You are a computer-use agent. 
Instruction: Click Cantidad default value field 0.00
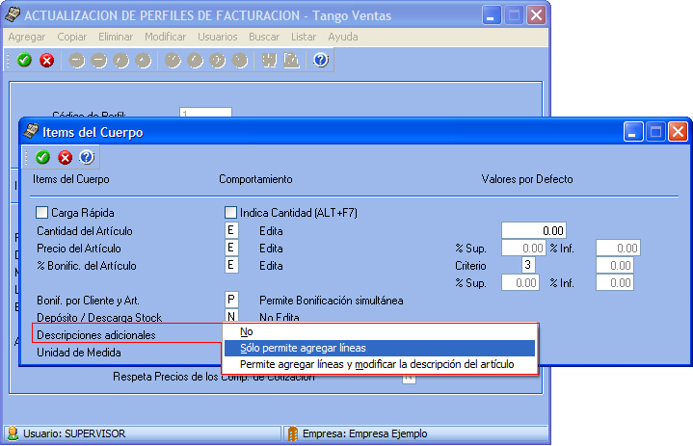(x=534, y=230)
